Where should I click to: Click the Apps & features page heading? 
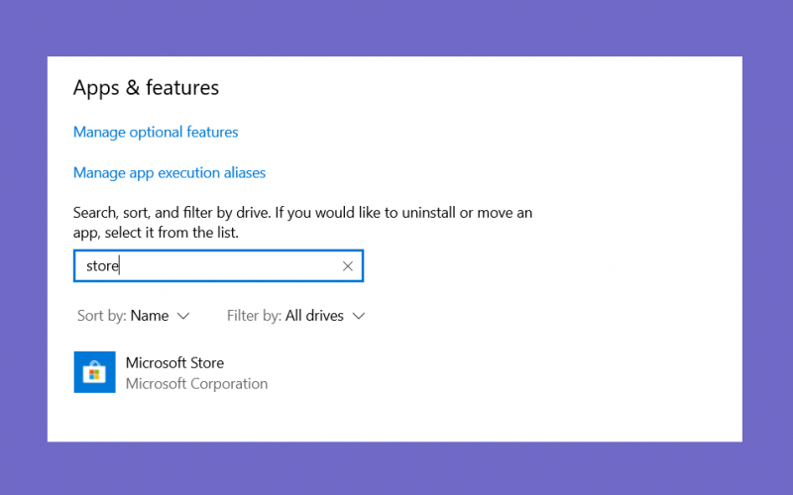pyautogui.click(x=146, y=87)
